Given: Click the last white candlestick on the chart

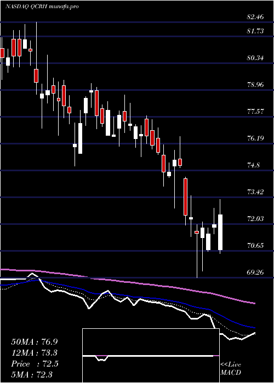Looking at the screenshot, I should pyautogui.click(x=220, y=233).
